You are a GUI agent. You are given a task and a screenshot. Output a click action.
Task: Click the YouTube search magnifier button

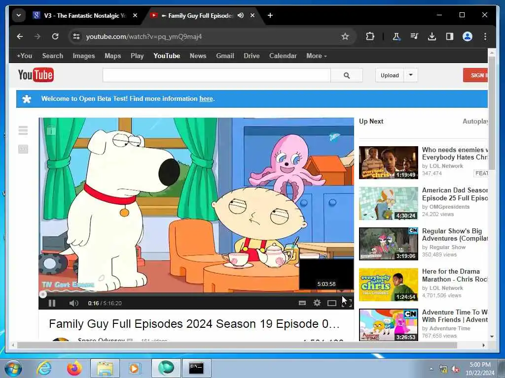(x=347, y=75)
